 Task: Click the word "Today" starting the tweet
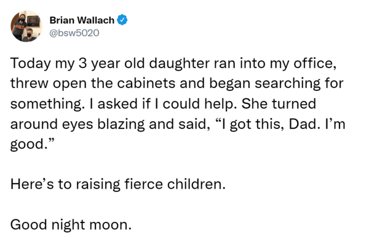pos(31,63)
